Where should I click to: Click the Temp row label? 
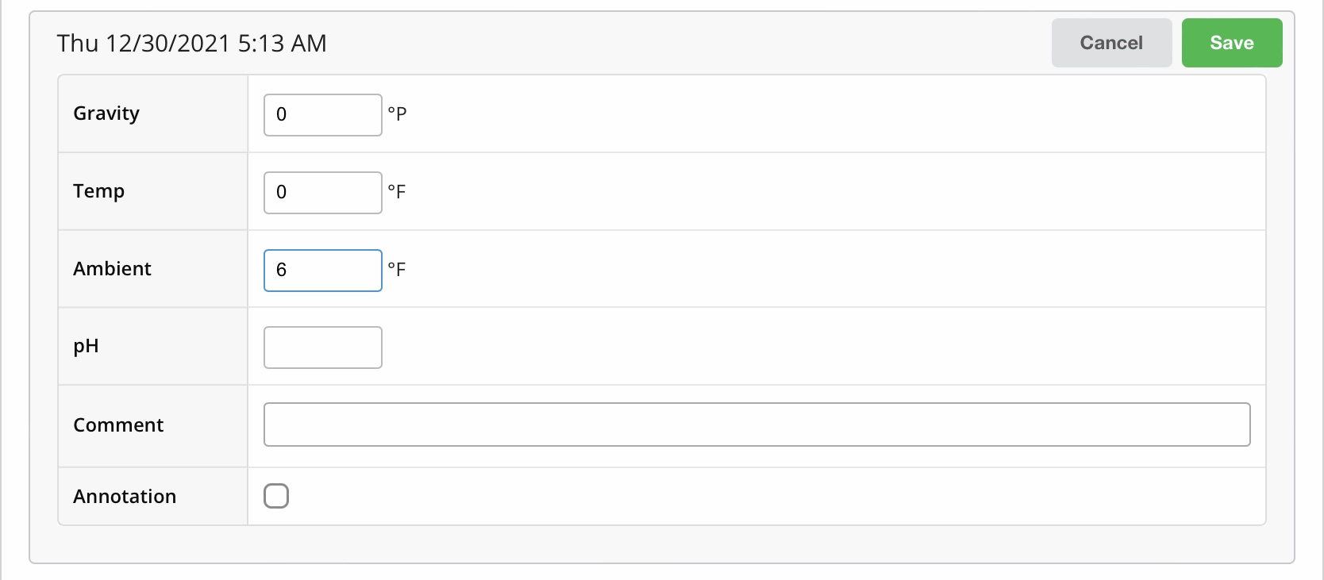coord(98,191)
